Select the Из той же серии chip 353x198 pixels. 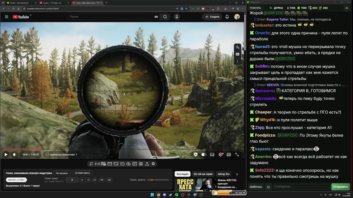click(x=203, y=174)
